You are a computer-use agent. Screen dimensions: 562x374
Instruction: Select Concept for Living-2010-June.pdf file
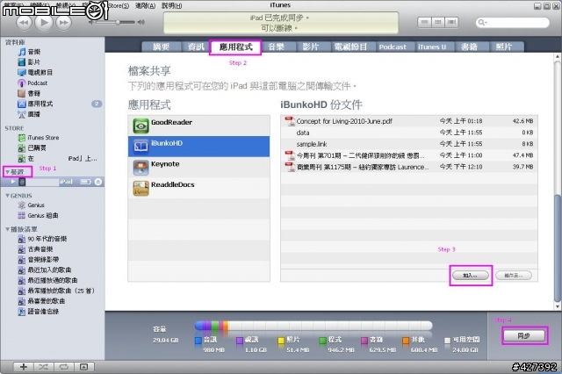pos(409,121)
